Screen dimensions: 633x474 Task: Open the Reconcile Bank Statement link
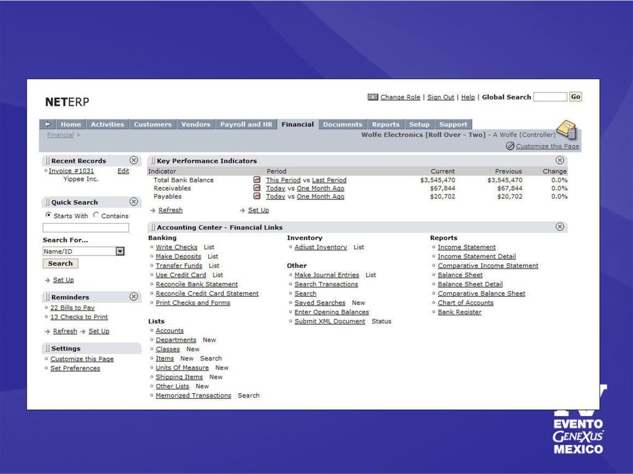click(197, 284)
